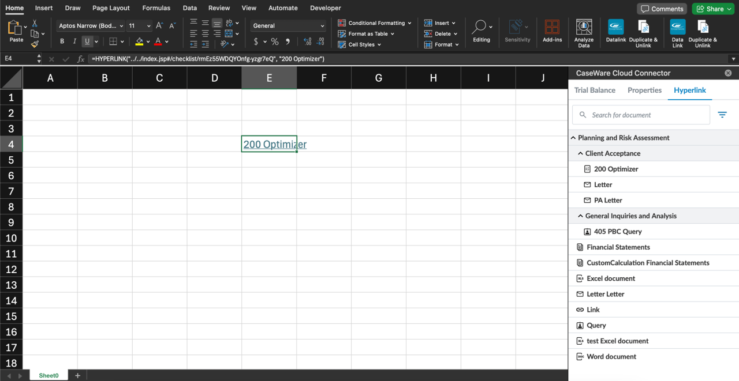Image resolution: width=739 pixels, height=381 pixels.
Task: Click the Share button
Action: click(x=712, y=9)
